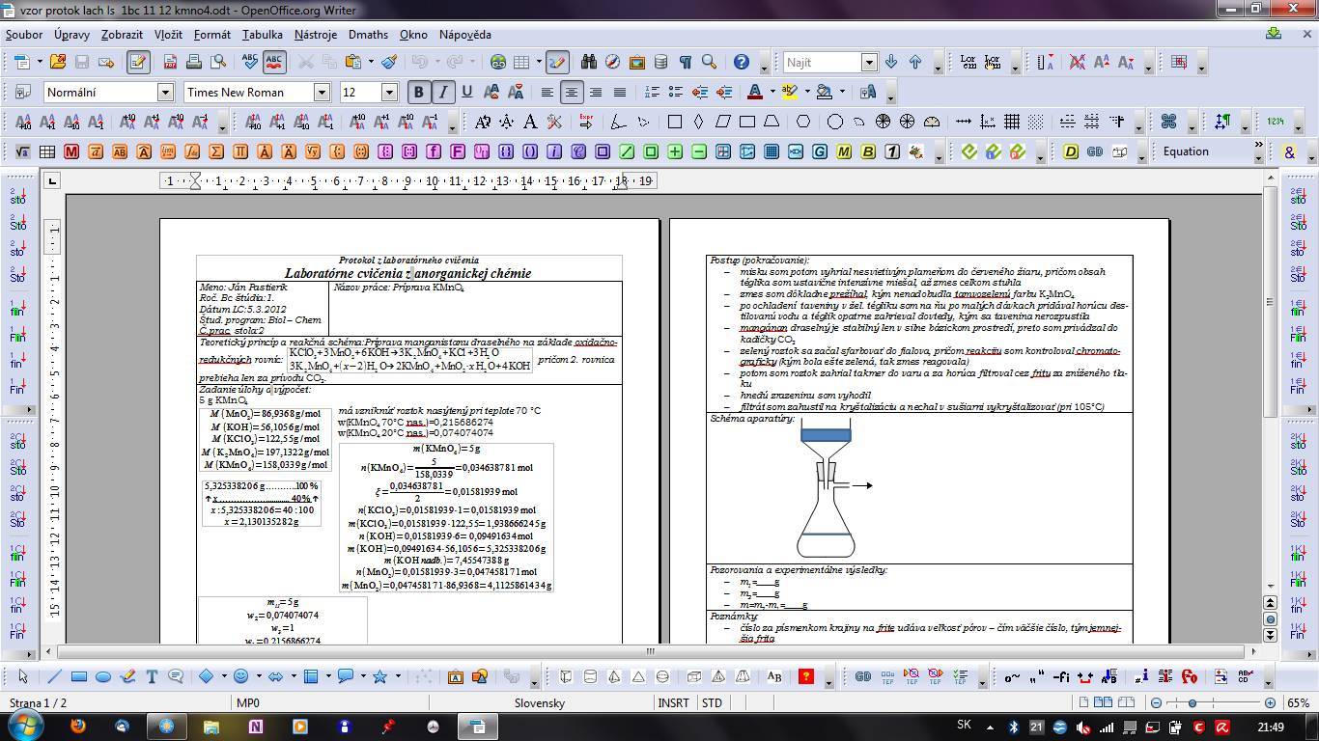Toggle Underline formatting
This screenshot has height=741, width=1319.
tap(467, 92)
